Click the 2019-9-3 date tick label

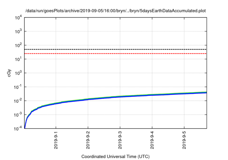[120, 140]
